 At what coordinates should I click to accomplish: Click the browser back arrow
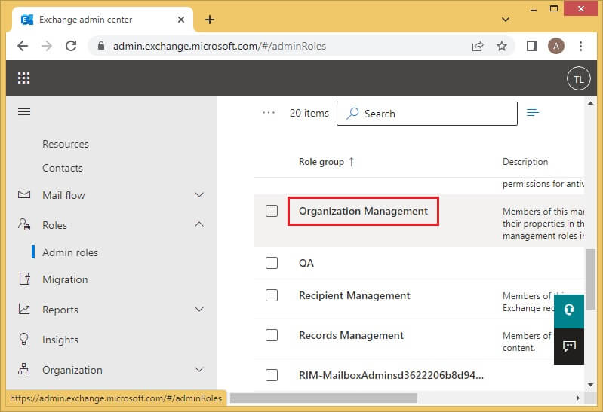(23, 46)
